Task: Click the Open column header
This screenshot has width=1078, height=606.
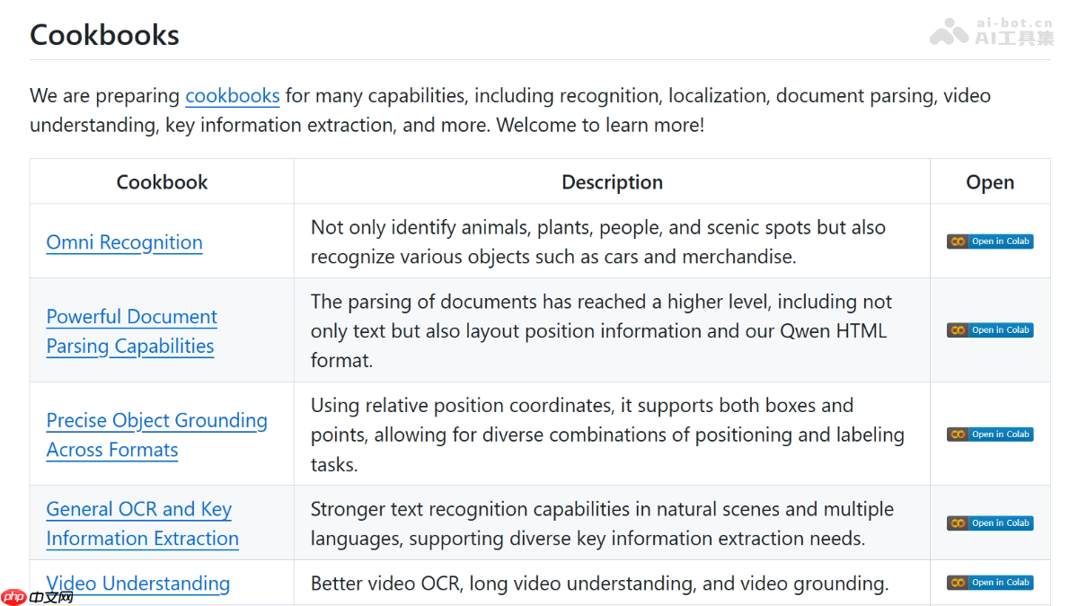Action: (990, 182)
